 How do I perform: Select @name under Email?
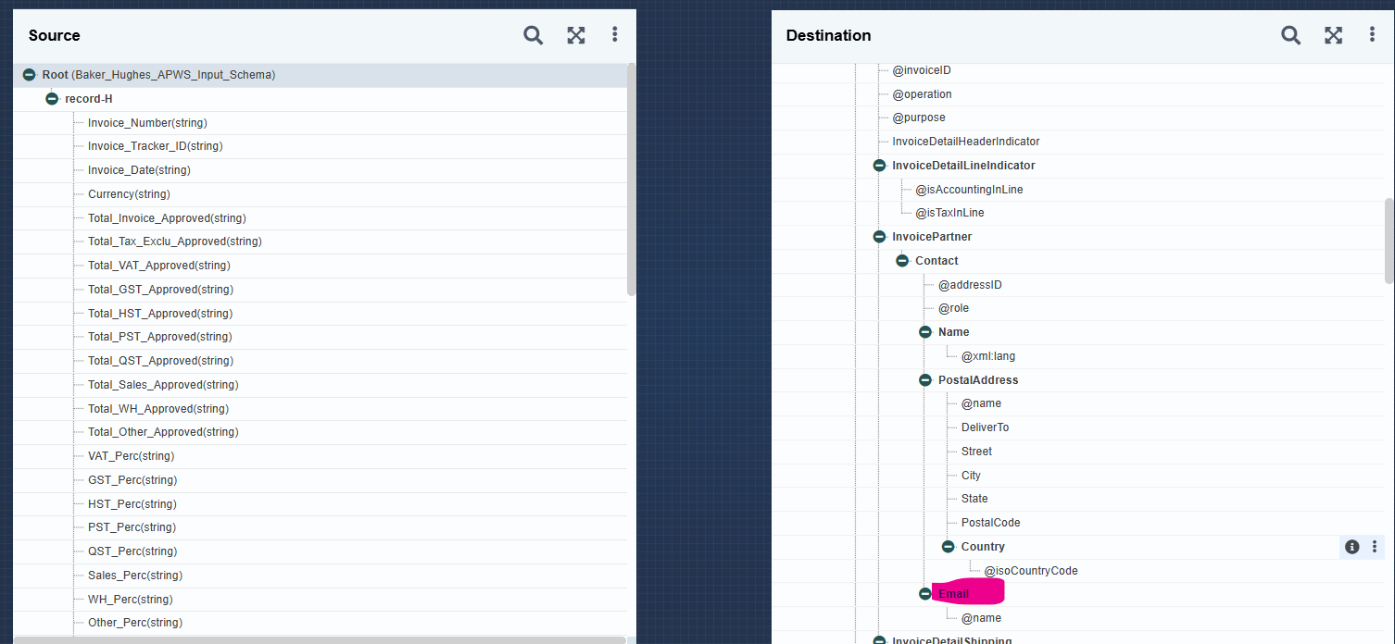point(981,618)
